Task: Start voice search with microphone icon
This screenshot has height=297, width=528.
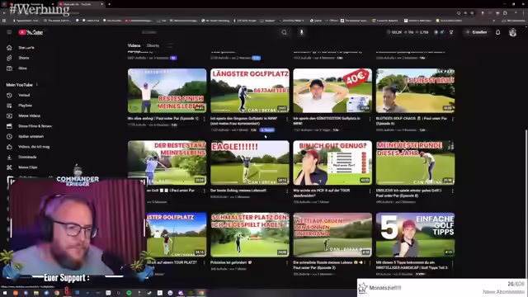Action: (302, 32)
